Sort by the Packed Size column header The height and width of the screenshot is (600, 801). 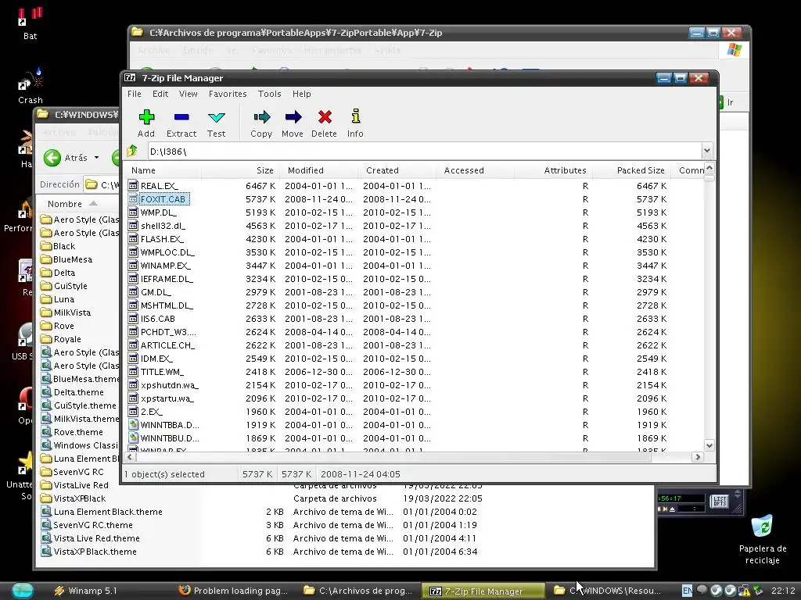pos(631,170)
